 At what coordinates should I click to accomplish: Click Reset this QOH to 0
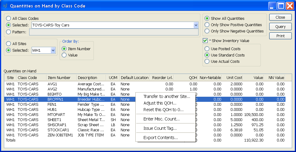pyautogui.click(x=163, y=110)
